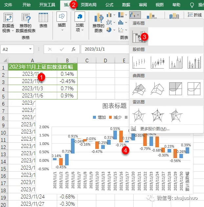Click the 减少 legend entry
204x207 pixels.
tap(115, 117)
